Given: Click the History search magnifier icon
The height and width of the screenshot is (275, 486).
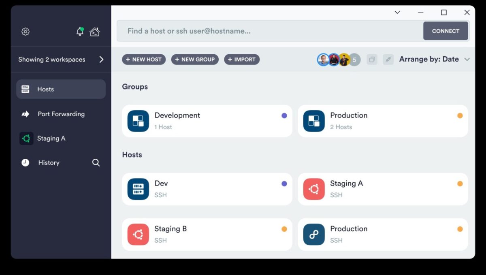Looking at the screenshot, I should [96, 162].
